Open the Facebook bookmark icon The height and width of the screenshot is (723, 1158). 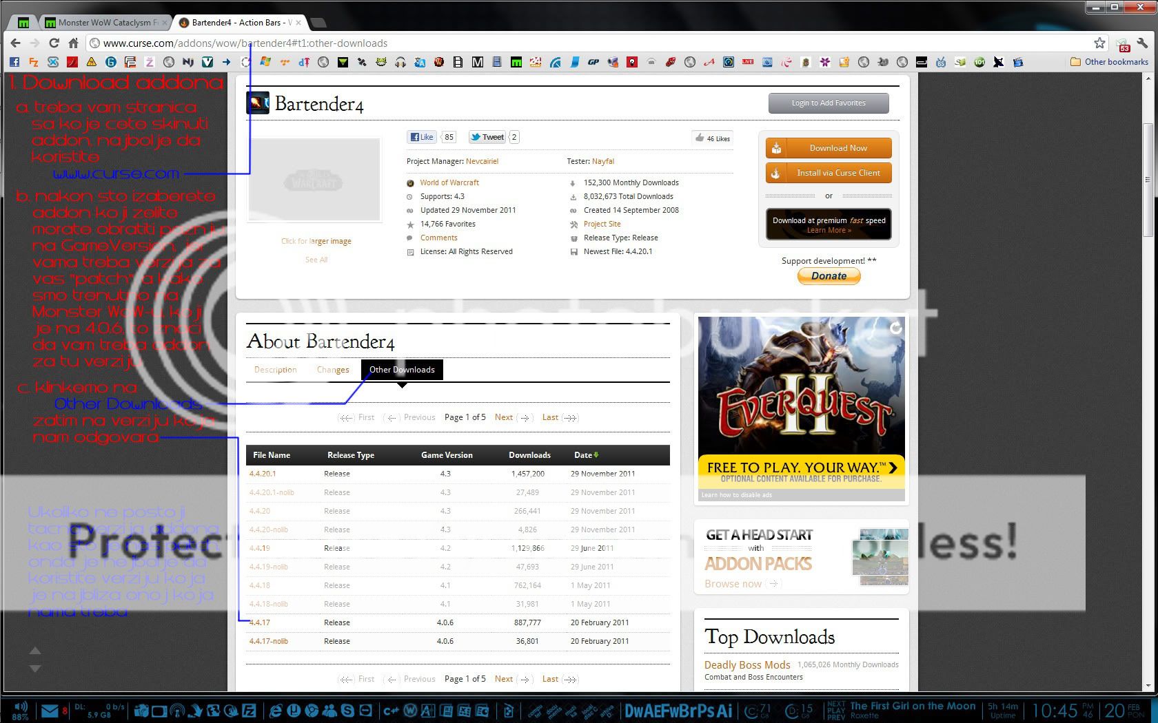[x=14, y=62]
